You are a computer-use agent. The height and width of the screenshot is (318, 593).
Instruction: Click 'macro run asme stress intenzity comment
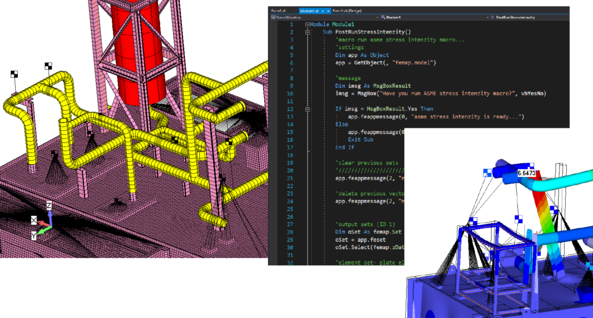coord(400,40)
